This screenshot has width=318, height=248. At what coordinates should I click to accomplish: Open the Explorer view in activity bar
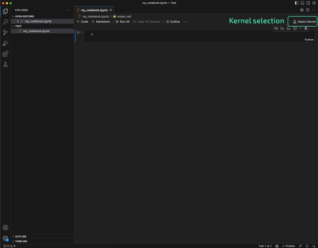tap(5, 11)
